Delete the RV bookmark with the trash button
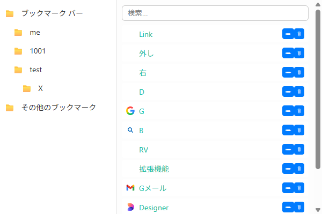 [299, 150]
